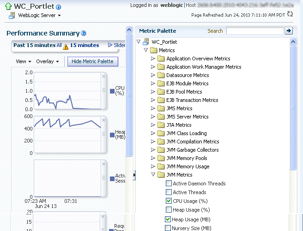Refresh the page with the refresh icon

pos(290,14)
